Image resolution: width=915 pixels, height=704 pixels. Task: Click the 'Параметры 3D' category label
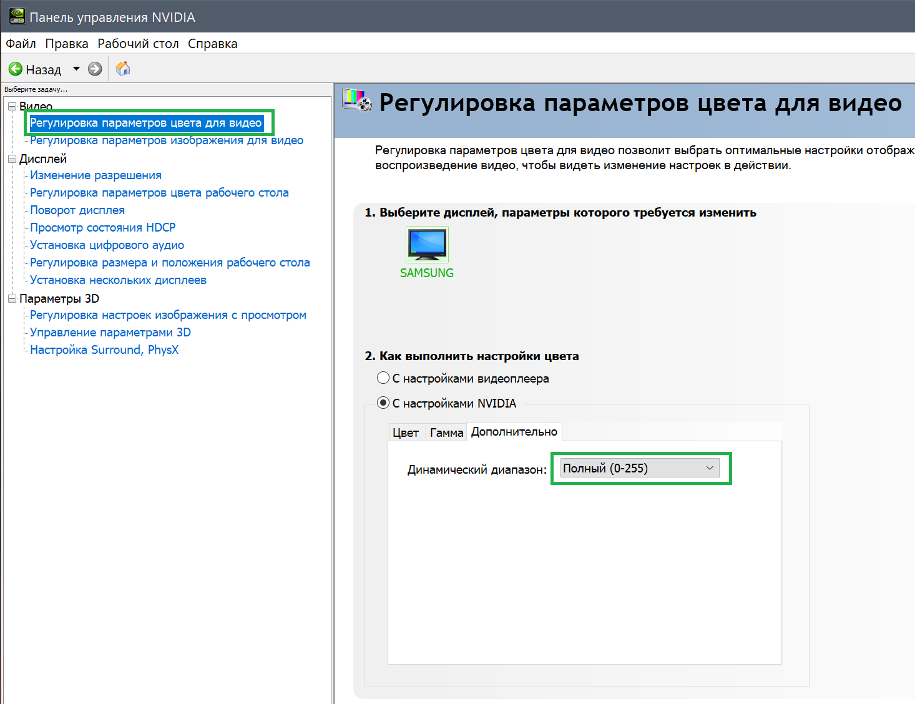59,298
